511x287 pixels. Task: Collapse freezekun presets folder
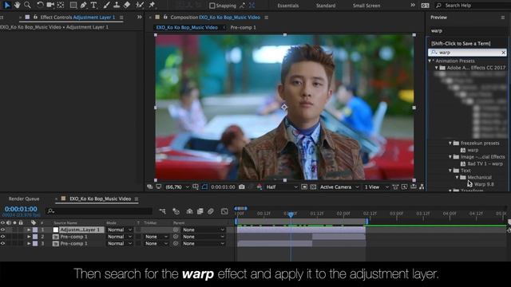(x=450, y=143)
